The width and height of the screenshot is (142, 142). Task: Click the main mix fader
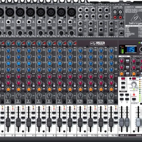[138, 122]
